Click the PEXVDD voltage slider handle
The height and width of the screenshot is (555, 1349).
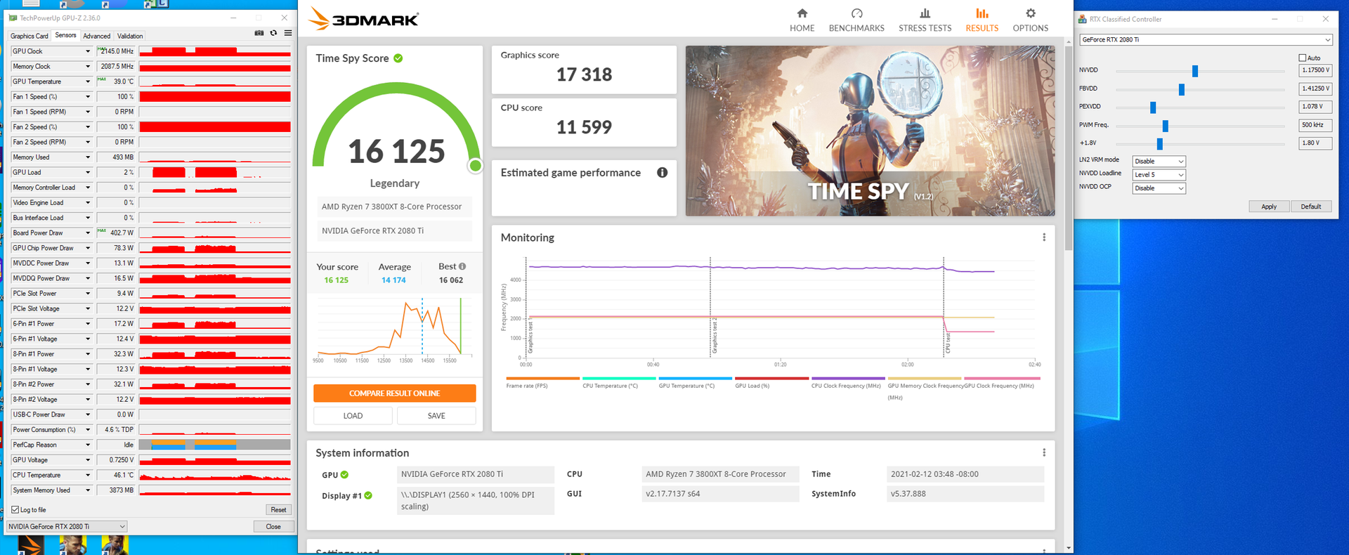pos(1153,107)
